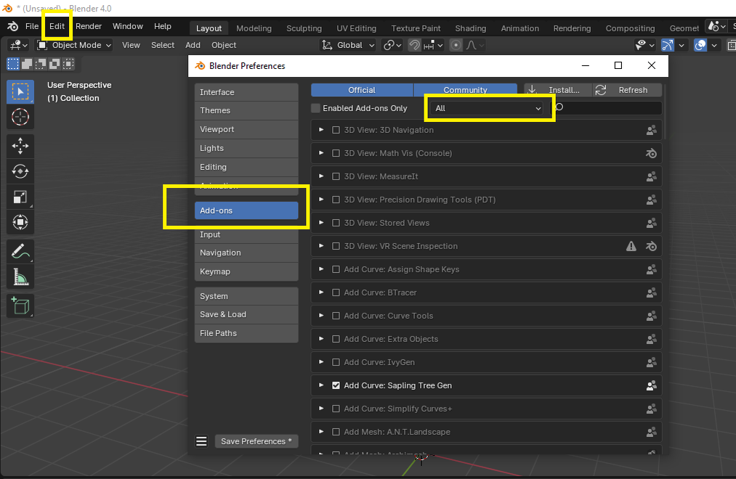Open the pivot point selector icon
This screenshot has height=479, width=736.
click(x=392, y=45)
